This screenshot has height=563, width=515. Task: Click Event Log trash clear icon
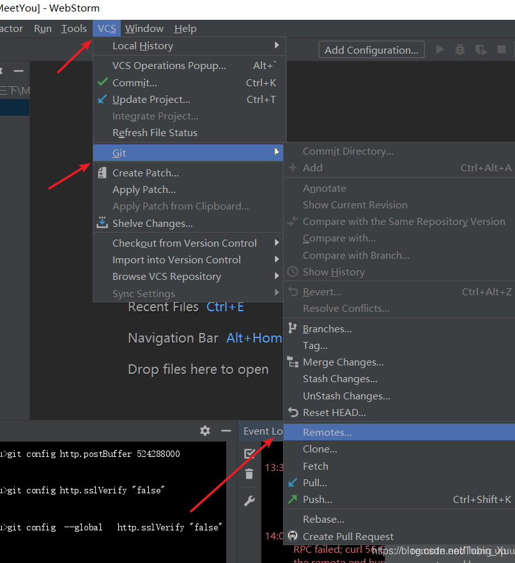tap(249, 474)
